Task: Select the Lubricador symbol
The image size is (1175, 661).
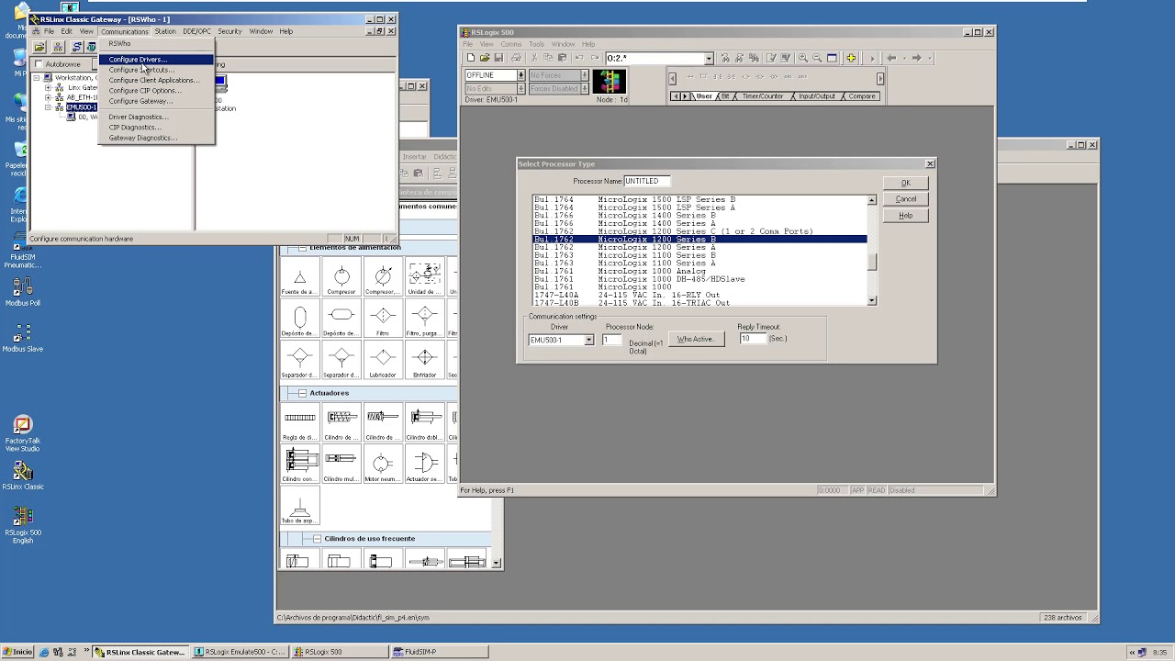Action: [383, 361]
